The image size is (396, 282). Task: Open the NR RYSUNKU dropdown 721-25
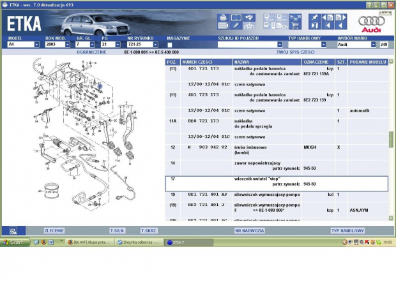pyautogui.click(x=142, y=45)
